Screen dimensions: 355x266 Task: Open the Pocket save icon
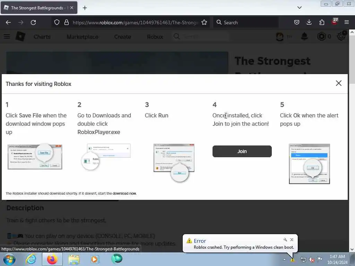(297, 22)
